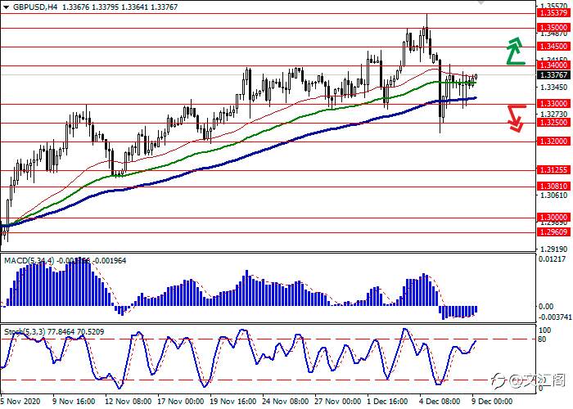Click the 1.33450 price axis value

coord(554,88)
